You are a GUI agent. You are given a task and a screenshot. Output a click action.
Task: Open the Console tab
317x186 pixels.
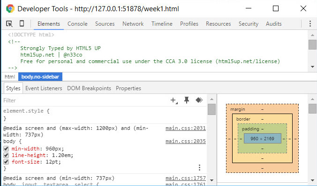(x=77, y=24)
